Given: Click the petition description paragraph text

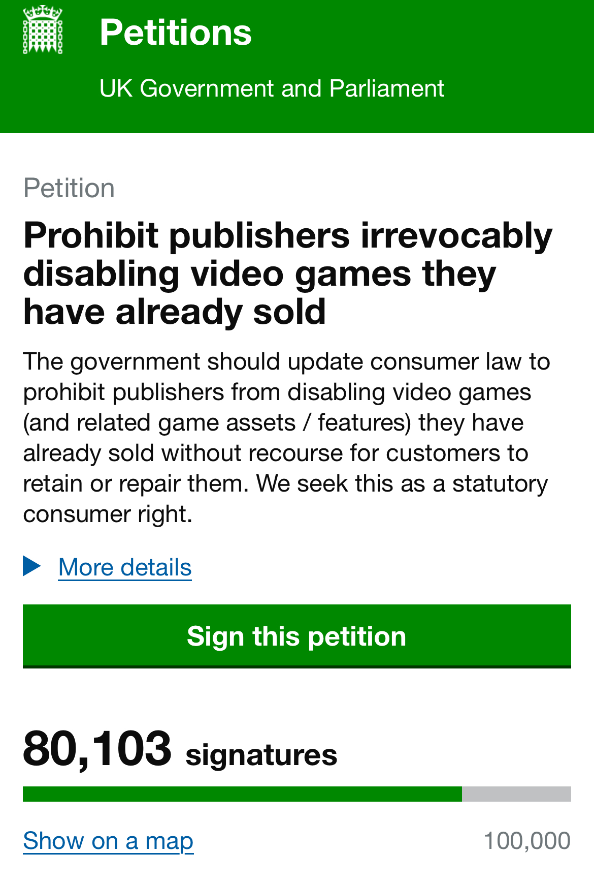Looking at the screenshot, I should pos(287,422).
